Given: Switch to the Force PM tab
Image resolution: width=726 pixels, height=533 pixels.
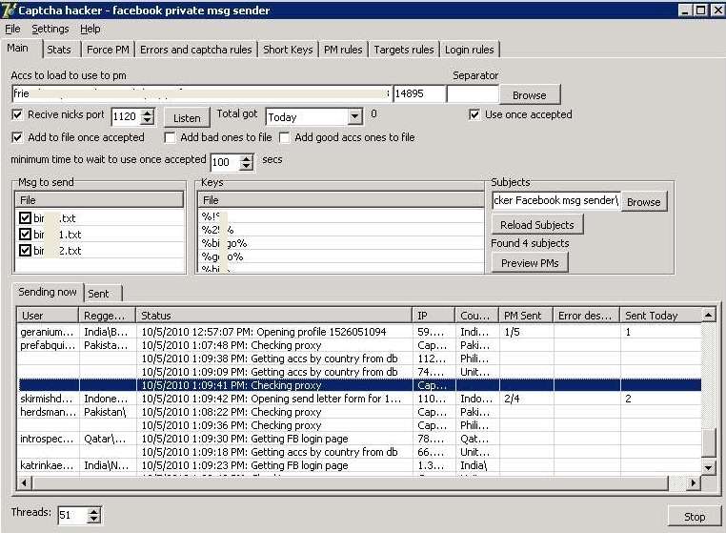Looking at the screenshot, I should 108,50.
